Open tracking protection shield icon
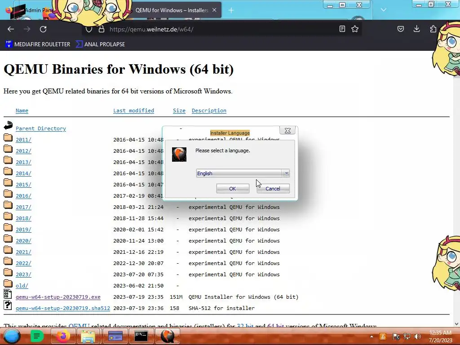Screen dimensions: 460x345 click(x=89, y=29)
